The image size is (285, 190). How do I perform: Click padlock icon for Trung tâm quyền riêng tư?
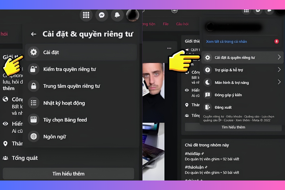[x=33, y=86]
